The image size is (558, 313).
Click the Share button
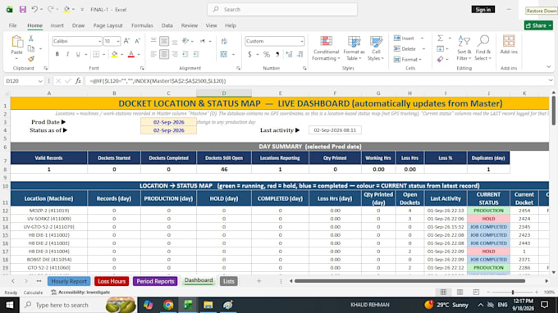538,25
